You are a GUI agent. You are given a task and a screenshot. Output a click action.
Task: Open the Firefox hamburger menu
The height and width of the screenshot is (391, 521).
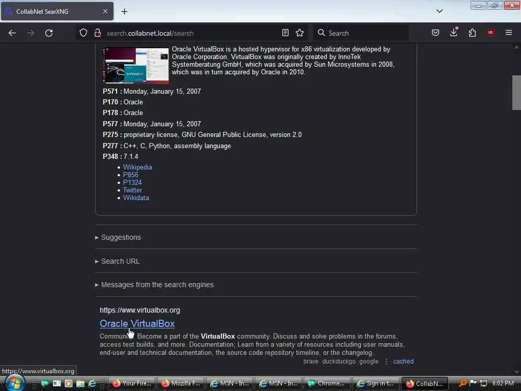coord(509,32)
